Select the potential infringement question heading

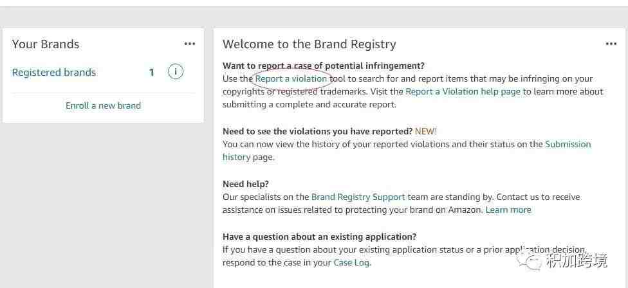(x=323, y=66)
